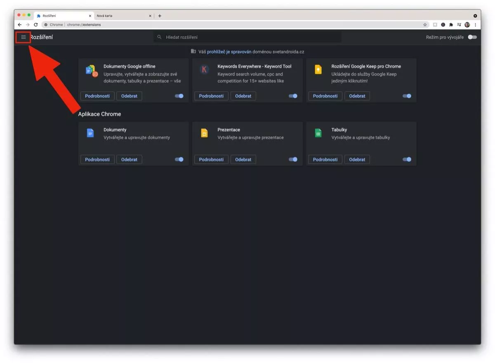Open Podrobnosti for Dokumenty Google offline
This screenshot has height=363, width=495.
[x=97, y=96]
